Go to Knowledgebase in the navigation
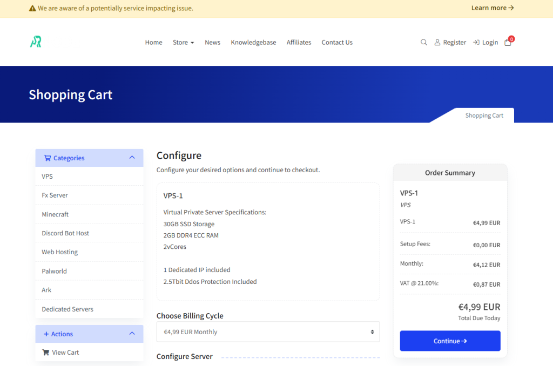Viewport: 553px width, 366px height. [x=253, y=43]
